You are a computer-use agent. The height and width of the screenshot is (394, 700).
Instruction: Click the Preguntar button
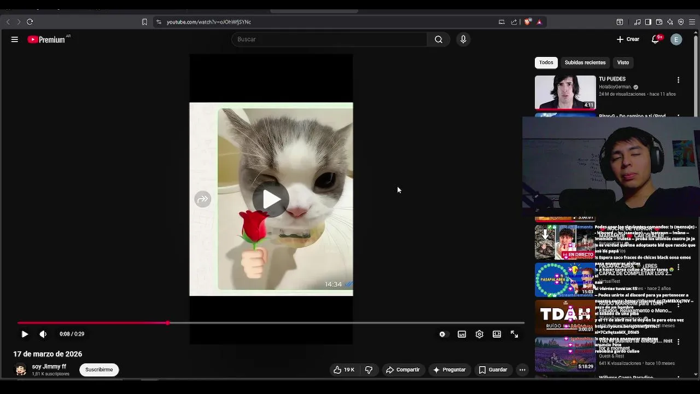pos(449,370)
